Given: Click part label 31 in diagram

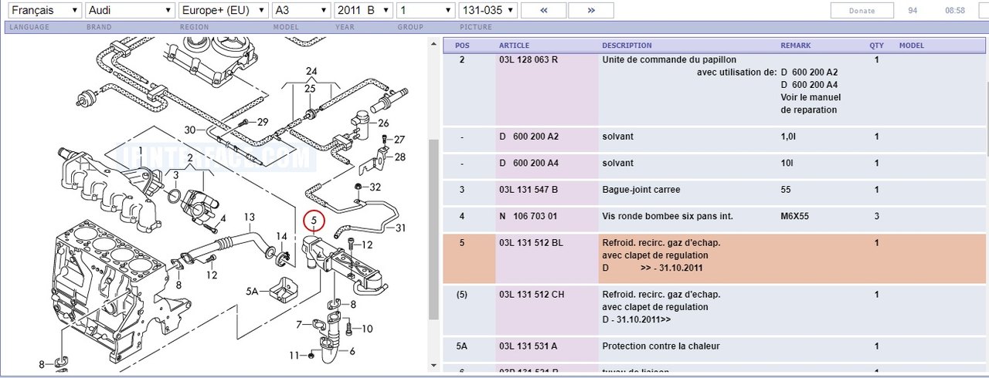Looking at the screenshot, I should click(x=400, y=228).
